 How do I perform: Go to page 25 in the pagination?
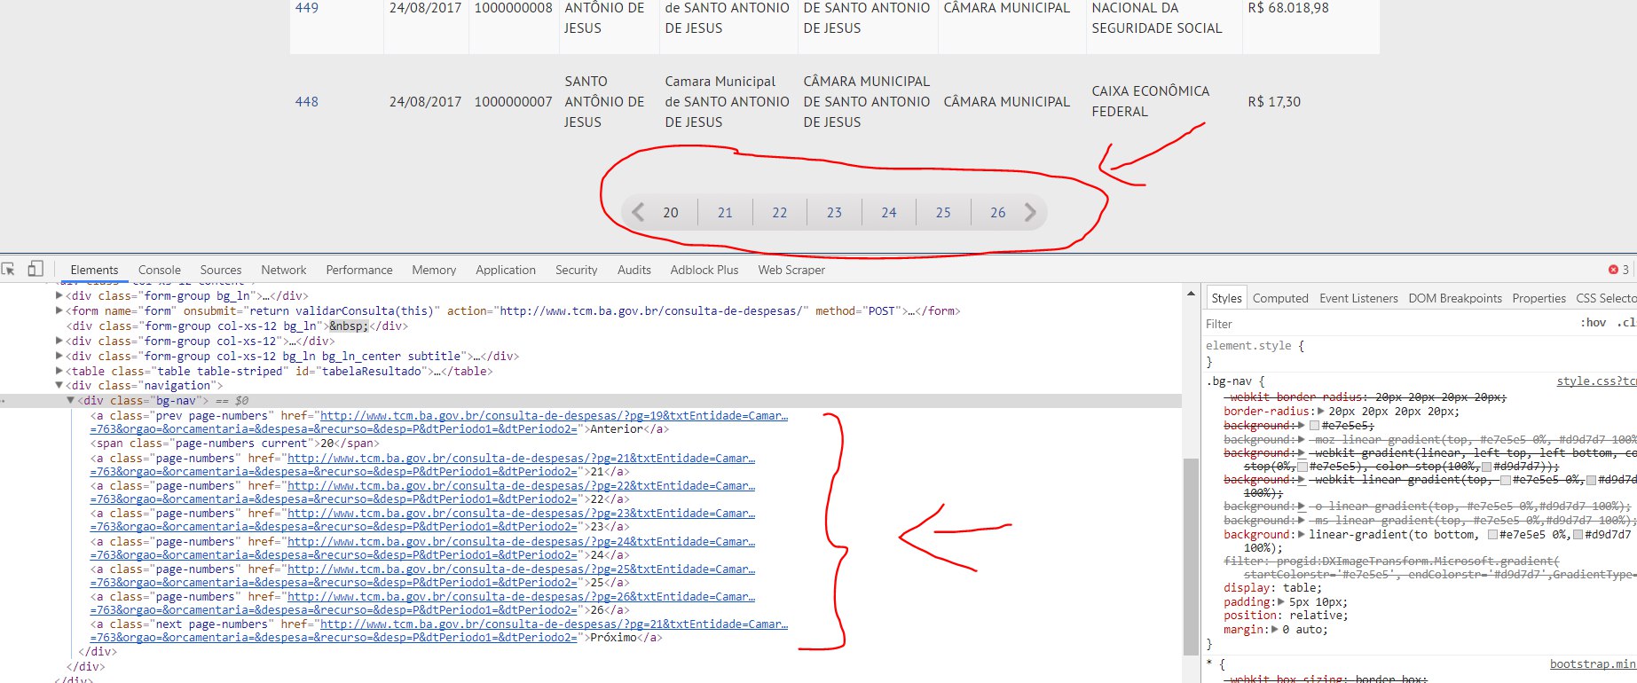(x=943, y=213)
